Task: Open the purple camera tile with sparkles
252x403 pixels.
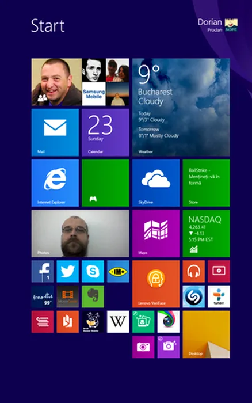Action: coord(169,347)
